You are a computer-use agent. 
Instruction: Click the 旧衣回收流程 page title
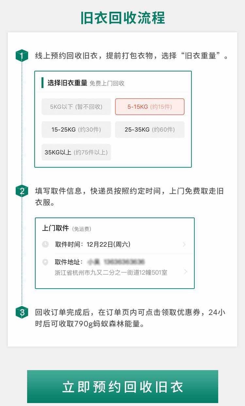pos(122,18)
